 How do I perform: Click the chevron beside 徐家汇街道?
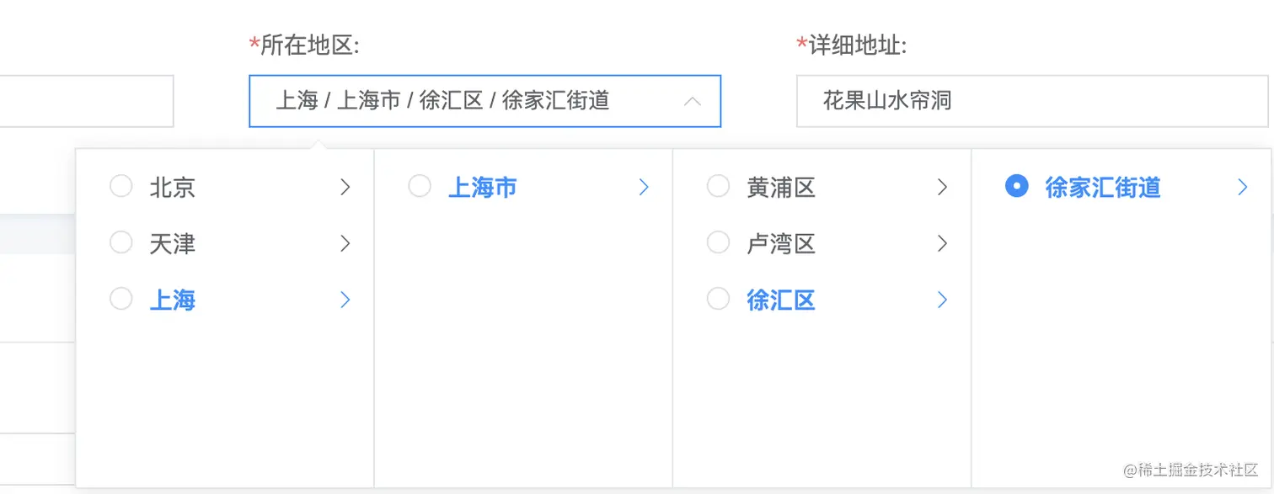tap(1242, 187)
